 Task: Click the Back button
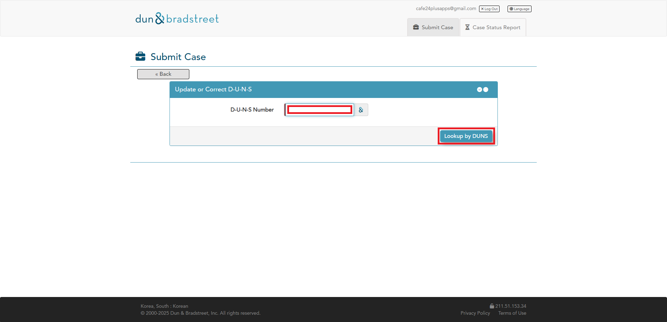click(163, 74)
